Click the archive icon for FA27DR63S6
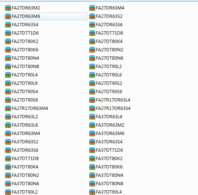Screen dimensions: 198x195 point(92,25)
